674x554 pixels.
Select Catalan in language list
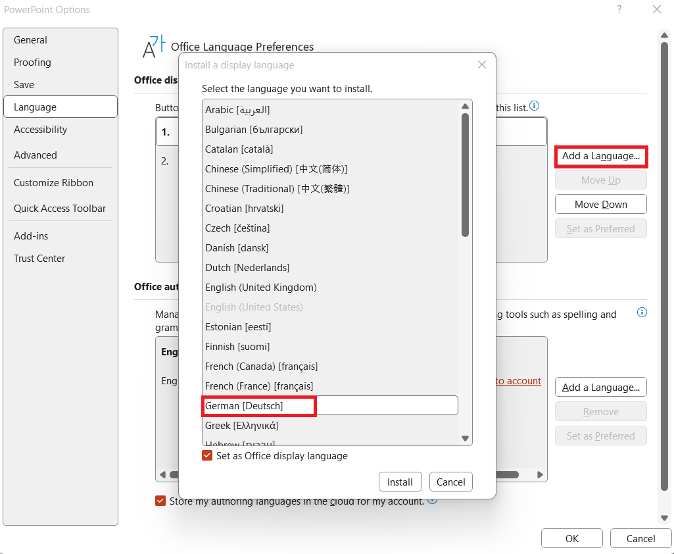pyautogui.click(x=330, y=149)
